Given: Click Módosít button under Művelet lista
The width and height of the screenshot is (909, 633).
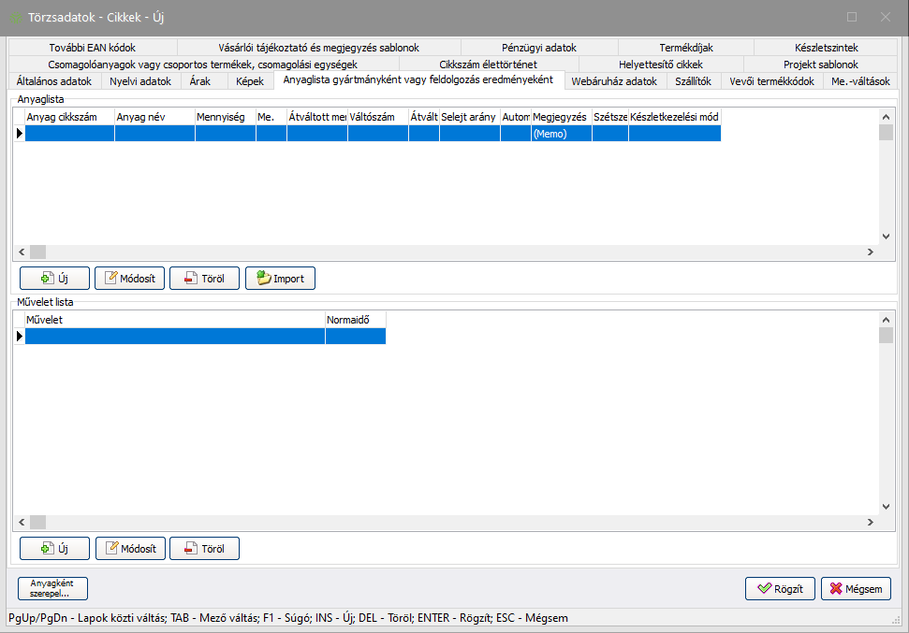Looking at the screenshot, I should click(130, 548).
